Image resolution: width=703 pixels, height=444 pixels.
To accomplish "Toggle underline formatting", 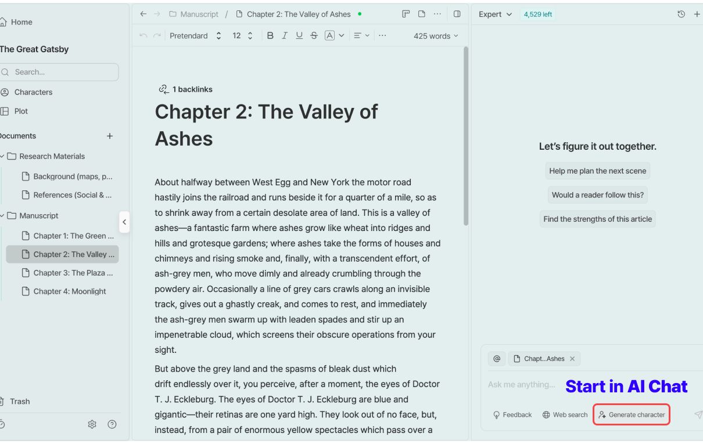I will tap(299, 35).
